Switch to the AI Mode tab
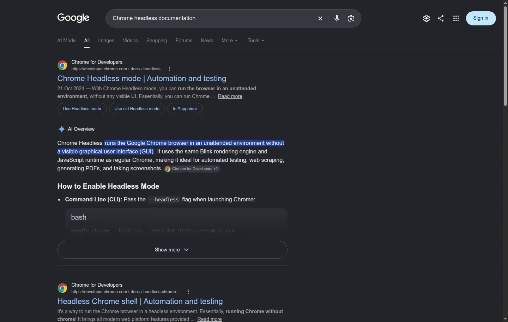 click(x=66, y=41)
